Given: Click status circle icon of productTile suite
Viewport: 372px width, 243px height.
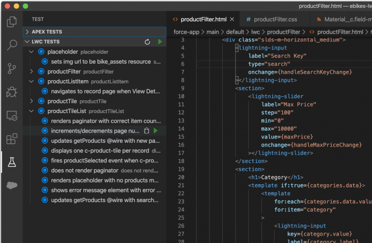Looking at the screenshot, I should 41,101.
